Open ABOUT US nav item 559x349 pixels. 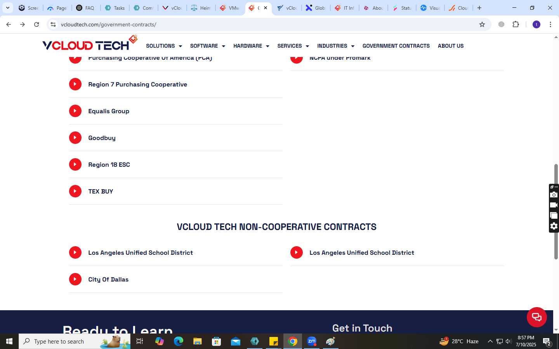tap(451, 46)
